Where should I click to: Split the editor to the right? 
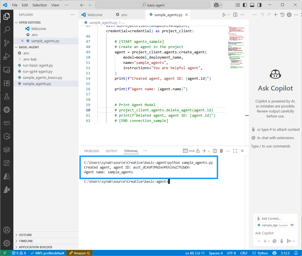[235, 15]
